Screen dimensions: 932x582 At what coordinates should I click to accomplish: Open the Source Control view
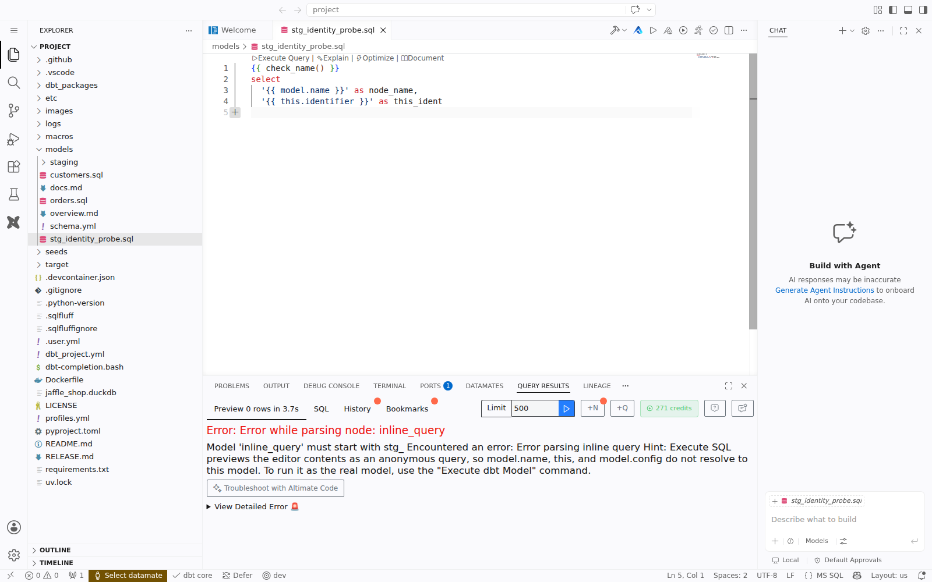point(14,111)
